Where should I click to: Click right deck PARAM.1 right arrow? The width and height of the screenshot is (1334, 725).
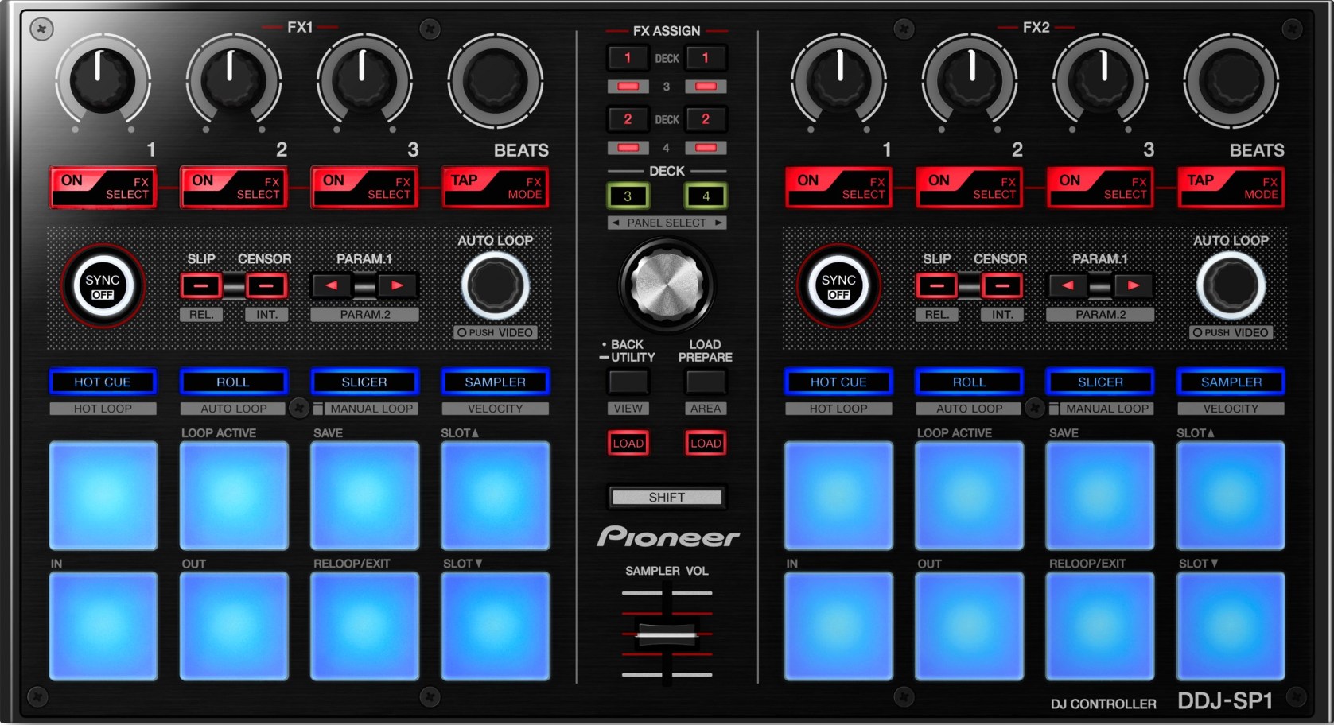click(x=1133, y=285)
